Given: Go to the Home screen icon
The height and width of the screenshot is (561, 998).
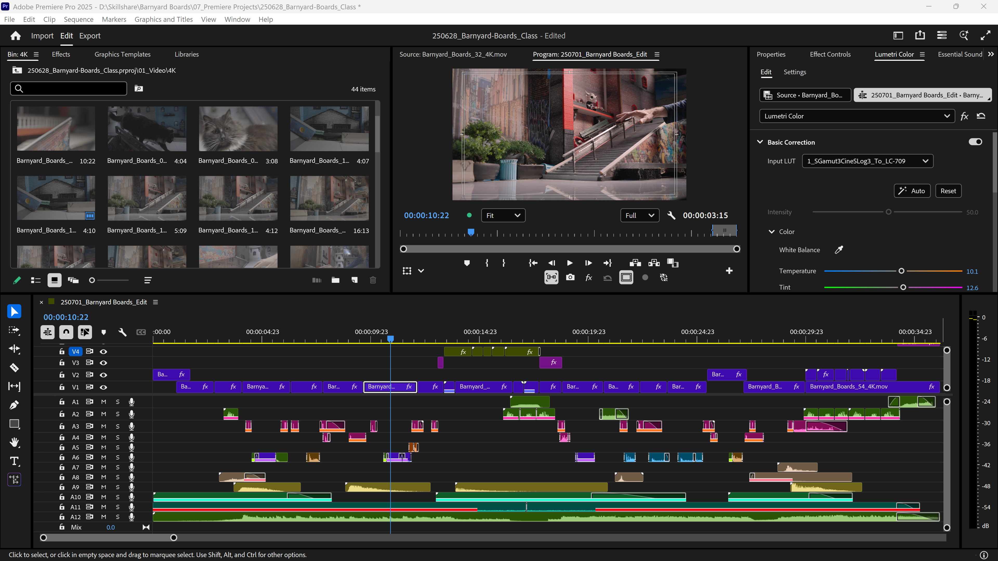Looking at the screenshot, I should 16,36.
